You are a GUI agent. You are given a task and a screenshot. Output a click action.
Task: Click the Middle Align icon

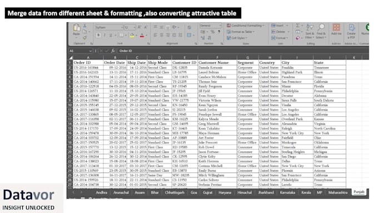click(162, 27)
